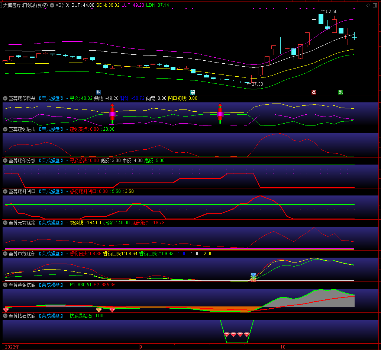Click the green LDN: 37.14 value
The height and width of the screenshot is (350, 381).
[x=158, y=5]
